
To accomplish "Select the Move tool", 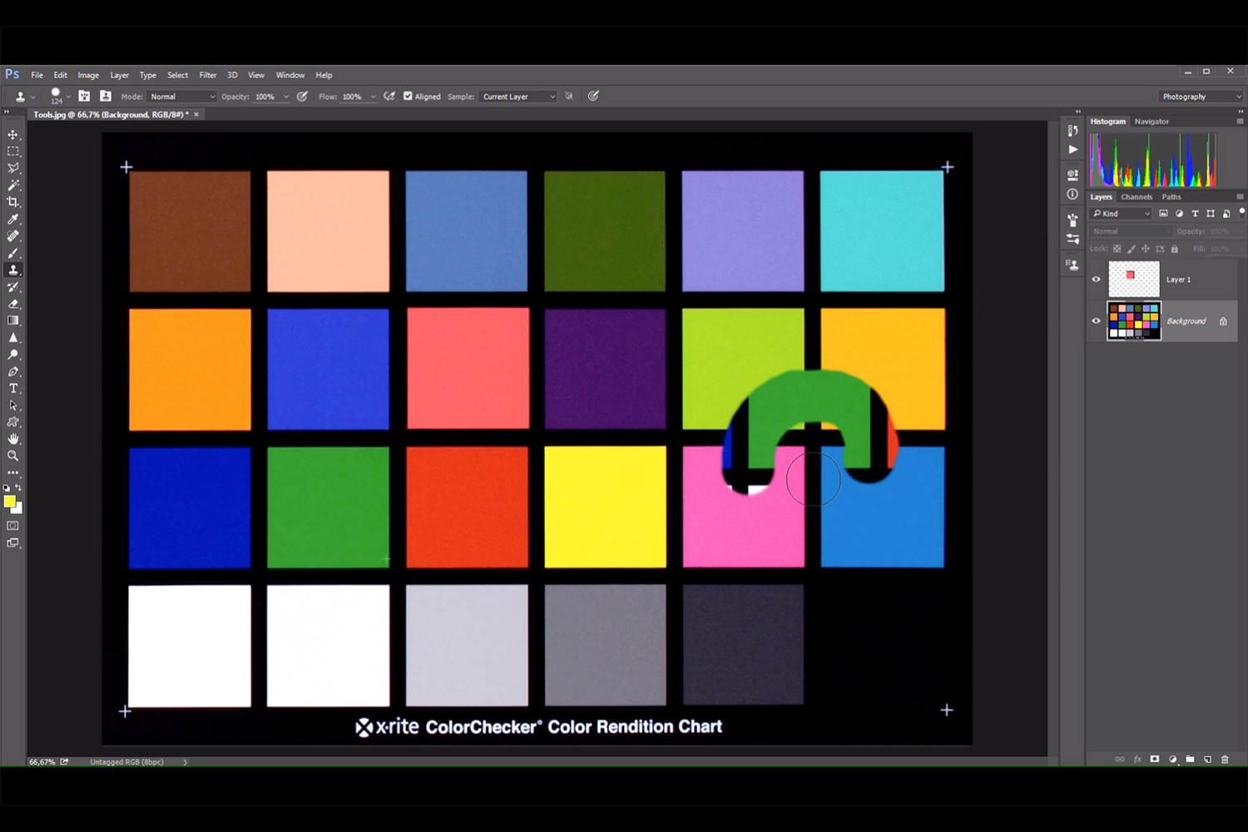I will [13, 135].
